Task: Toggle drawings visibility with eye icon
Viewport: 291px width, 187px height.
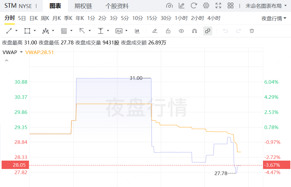Action: point(181,31)
